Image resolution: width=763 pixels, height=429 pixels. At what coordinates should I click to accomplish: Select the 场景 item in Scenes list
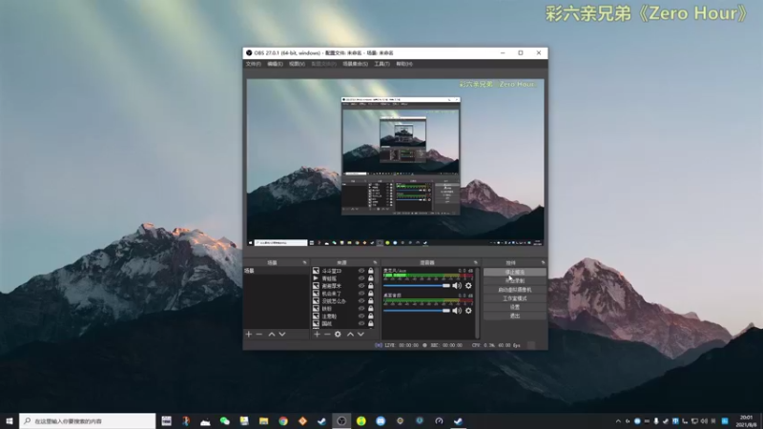[276, 271]
